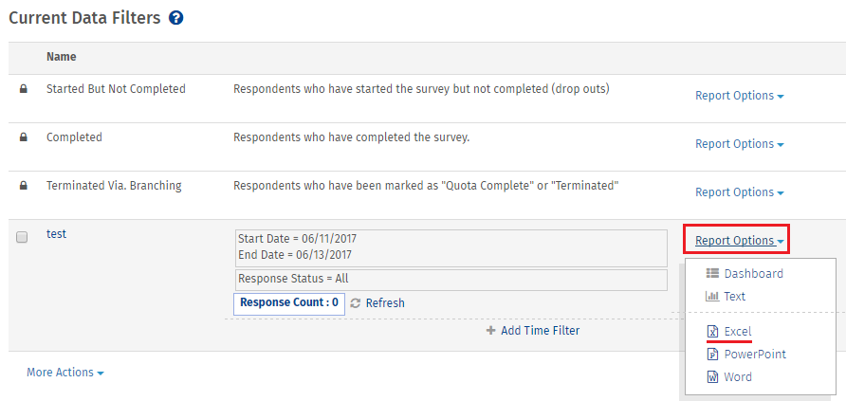Open Report Options for Completed filter
This screenshot has height=401, width=846.
(x=739, y=144)
